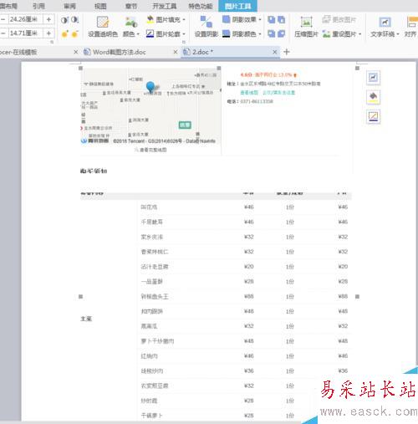Increase picture height with plus button
The width and height of the screenshot is (418, 424).
[x=48, y=19]
